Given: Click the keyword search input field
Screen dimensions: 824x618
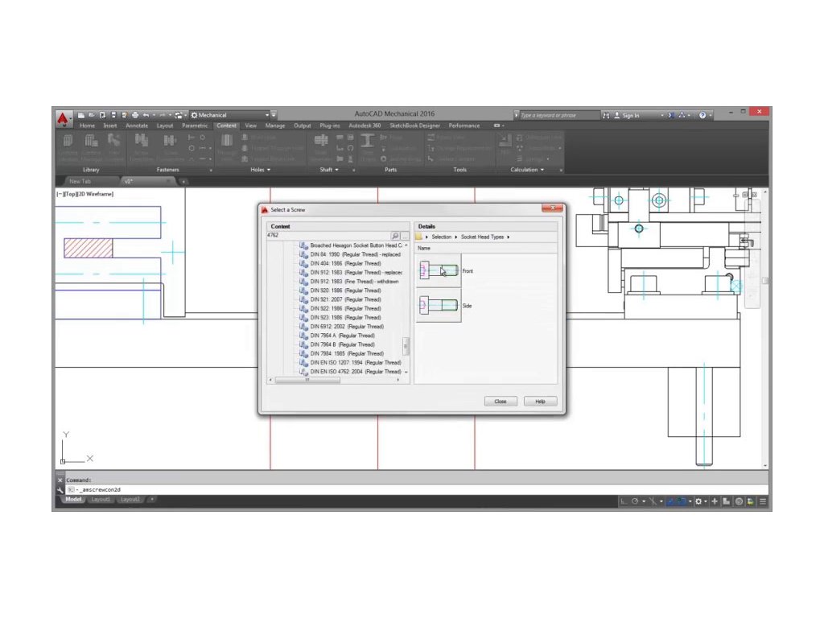Looking at the screenshot, I should [559, 115].
